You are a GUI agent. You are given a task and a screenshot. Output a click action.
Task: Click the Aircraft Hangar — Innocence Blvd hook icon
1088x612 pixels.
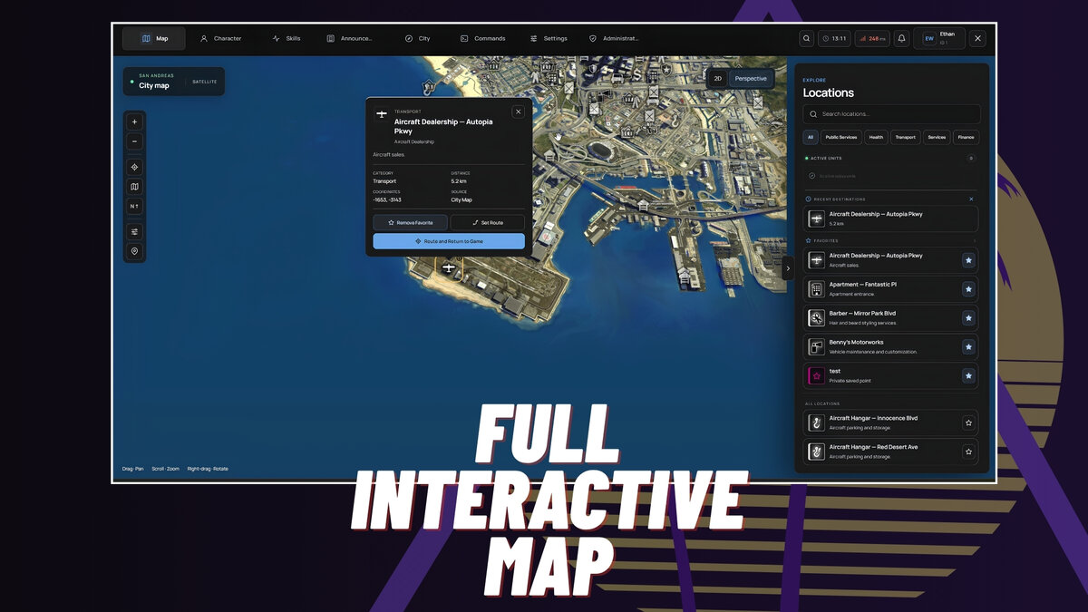[816, 423]
